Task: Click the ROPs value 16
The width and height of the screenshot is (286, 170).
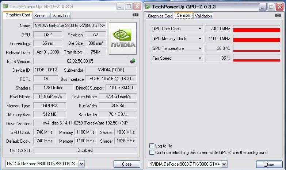Action: tap(46, 79)
